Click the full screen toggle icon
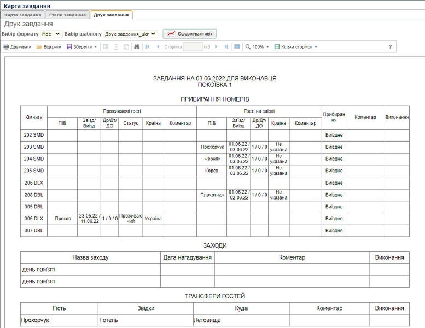425x328 pixels. (237, 47)
